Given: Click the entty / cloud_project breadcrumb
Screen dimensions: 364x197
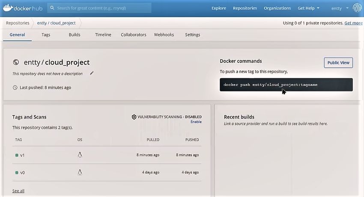Looking at the screenshot, I should pos(56,23).
